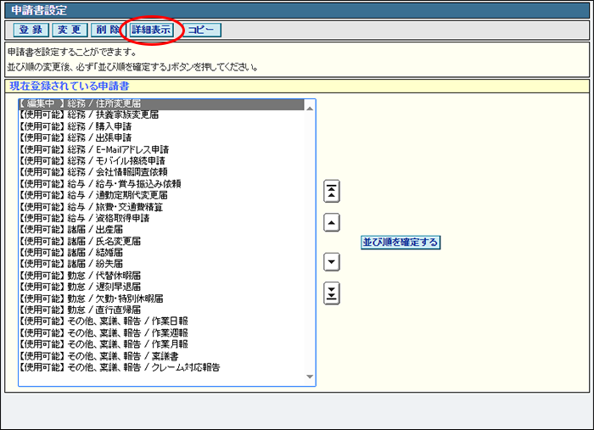Select その他、稟議、報告 / クレーム対応報告 entry

coord(161,368)
